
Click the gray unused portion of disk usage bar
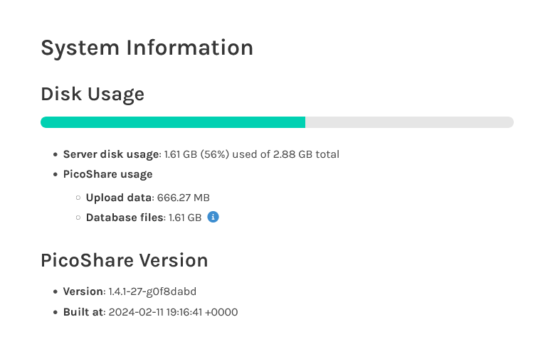point(409,122)
